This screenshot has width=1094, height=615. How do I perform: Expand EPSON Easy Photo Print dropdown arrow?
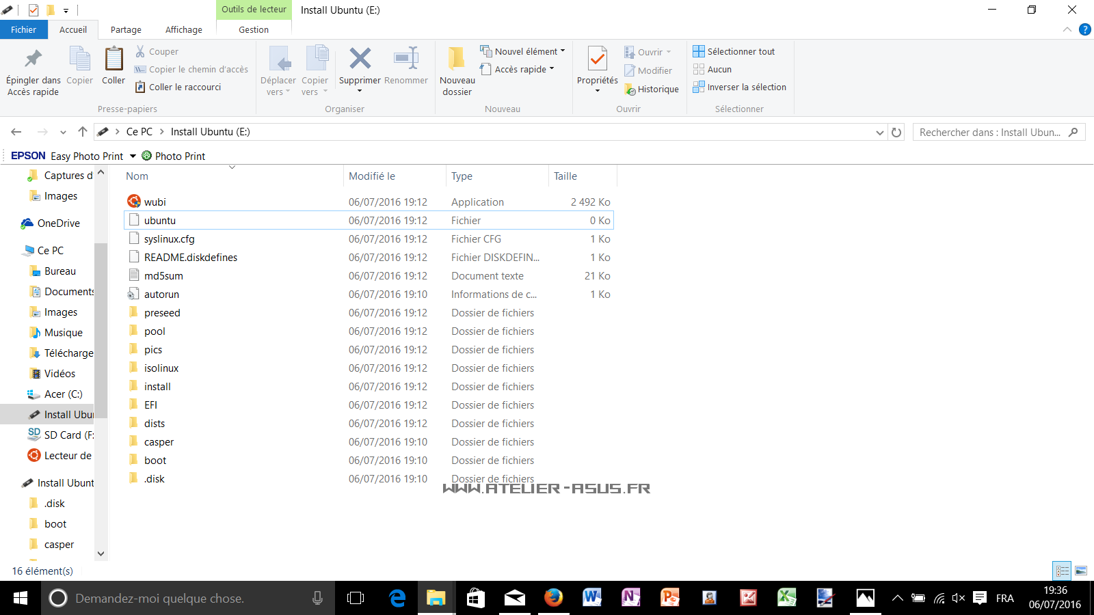tap(133, 156)
